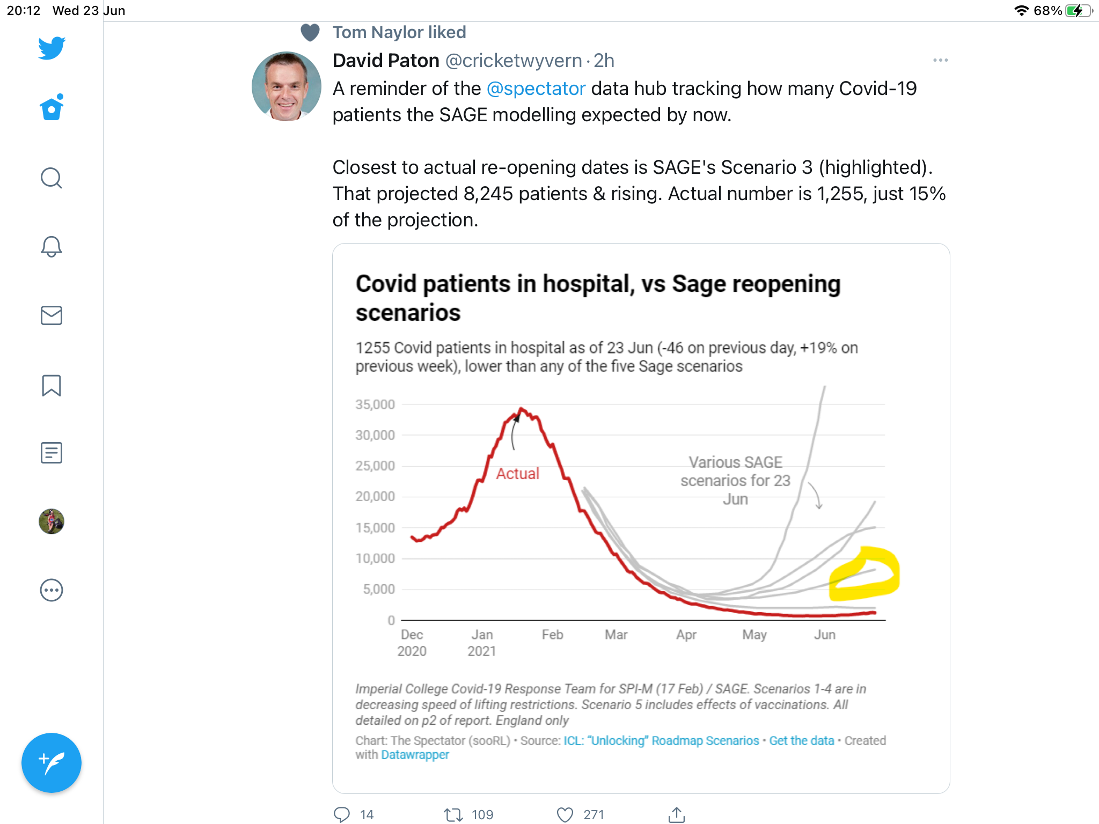The width and height of the screenshot is (1099, 824).
Task: Tap the battery indicator in status bar
Action: pos(1079,11)
